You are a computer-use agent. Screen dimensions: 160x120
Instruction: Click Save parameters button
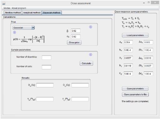135,89
